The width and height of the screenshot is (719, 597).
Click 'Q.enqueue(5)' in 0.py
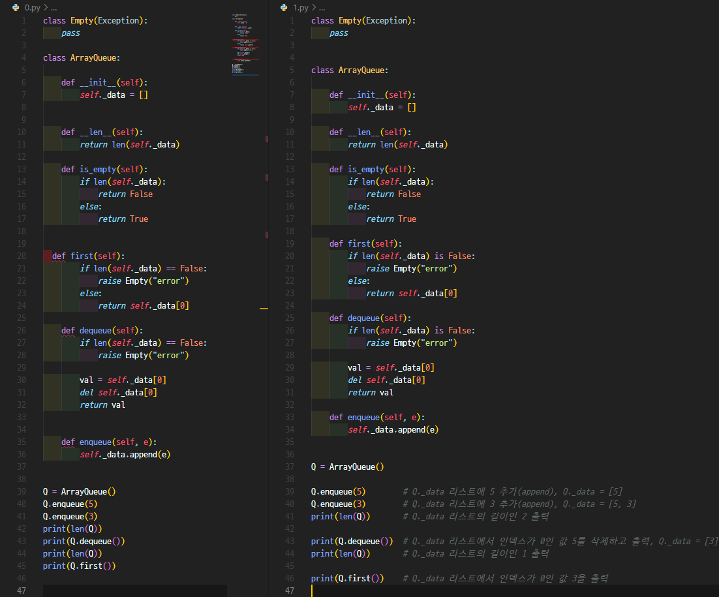click(x=70, y=504)
